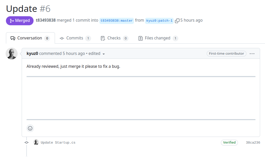Click the kyuz0:patch-1 branch label
The image size is (265, 157).
click(x=159, y=21)
